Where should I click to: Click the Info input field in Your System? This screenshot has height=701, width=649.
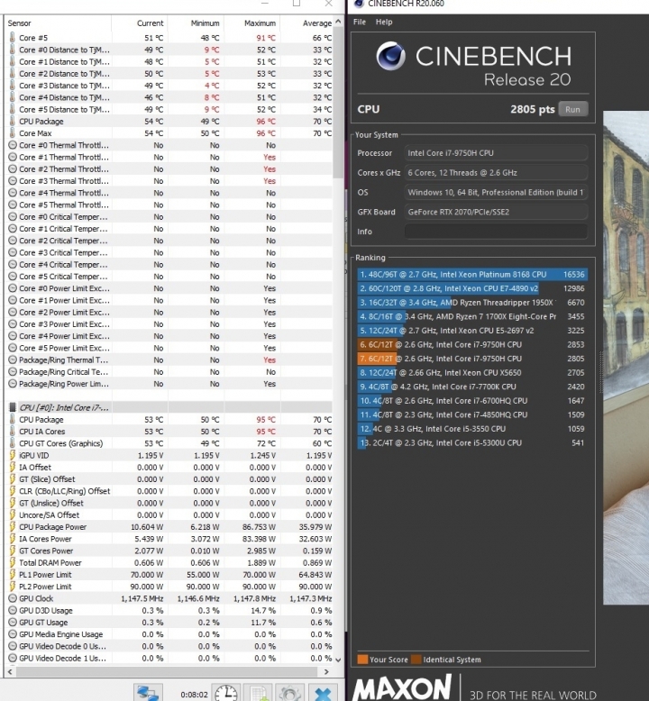496,232
